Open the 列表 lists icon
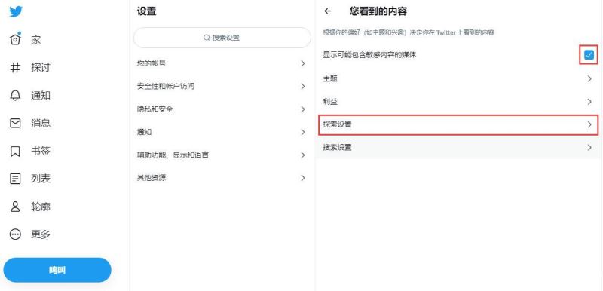The width and height of the screenshot is (603, 291). (x=15, y=179)
